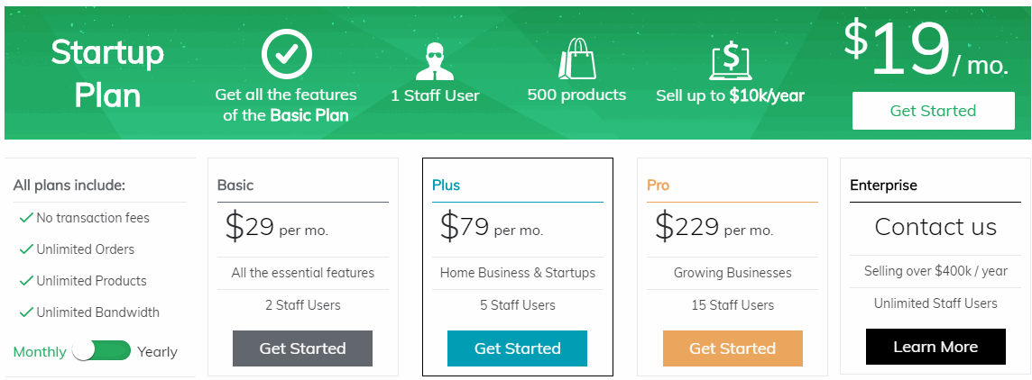
Task: Click Get Started under Basic plan
Action: 303,348
